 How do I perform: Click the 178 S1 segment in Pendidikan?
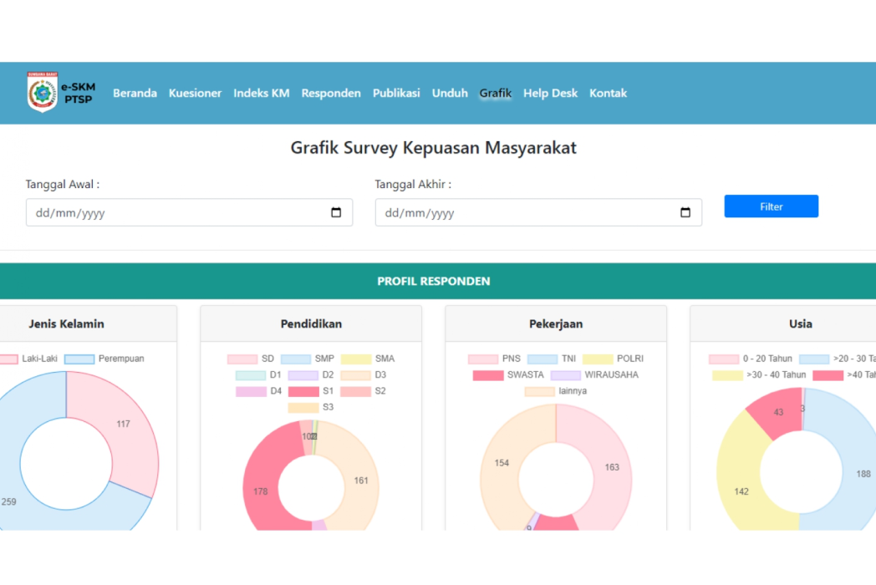pyautogui.click(x=260, y=491)
